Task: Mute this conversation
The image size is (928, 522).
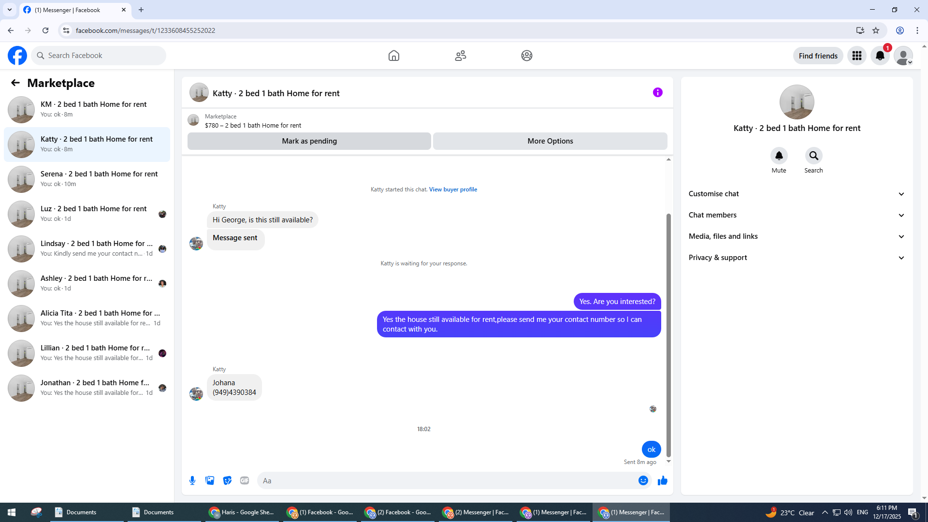Action: coord(779,156)
